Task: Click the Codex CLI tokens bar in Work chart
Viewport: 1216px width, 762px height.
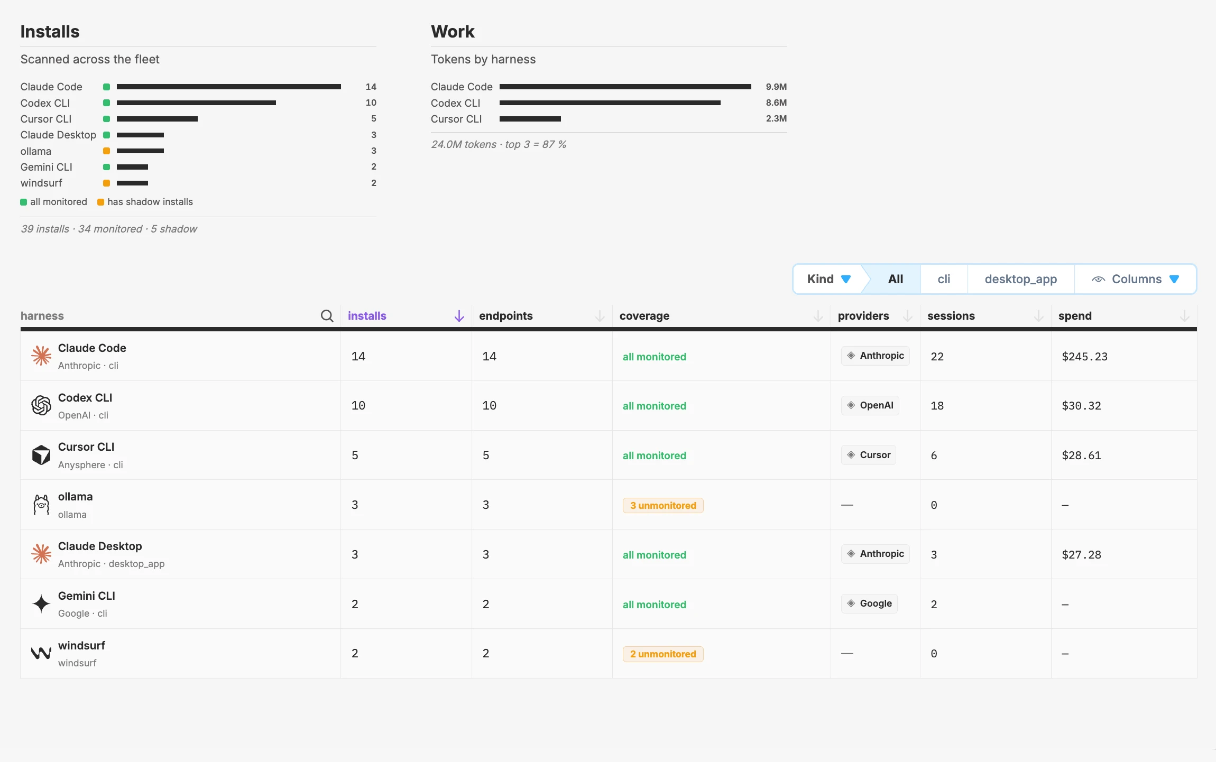Action: [610, 103]
